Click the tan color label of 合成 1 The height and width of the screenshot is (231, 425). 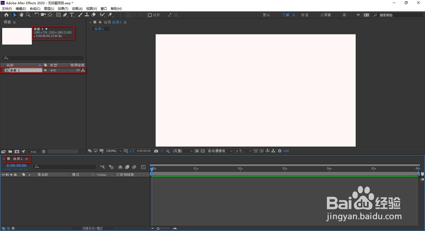point(45,70)
